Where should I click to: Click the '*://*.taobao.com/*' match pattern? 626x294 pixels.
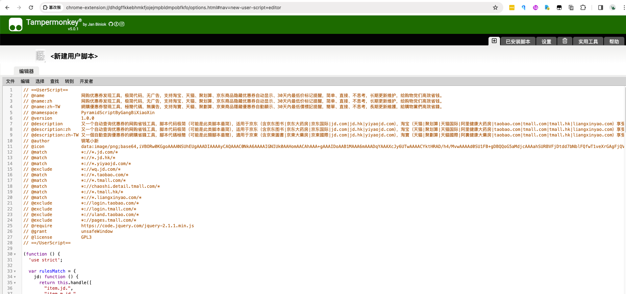point(105,175)
